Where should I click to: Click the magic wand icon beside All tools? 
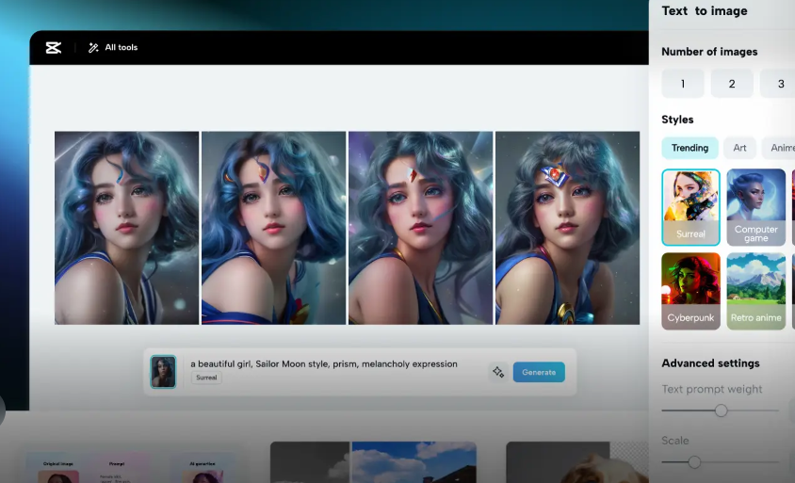pos(93,48)
